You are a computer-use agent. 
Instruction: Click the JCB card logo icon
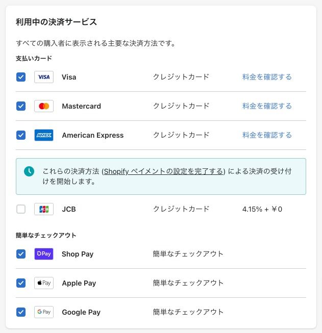click(44, 209)
